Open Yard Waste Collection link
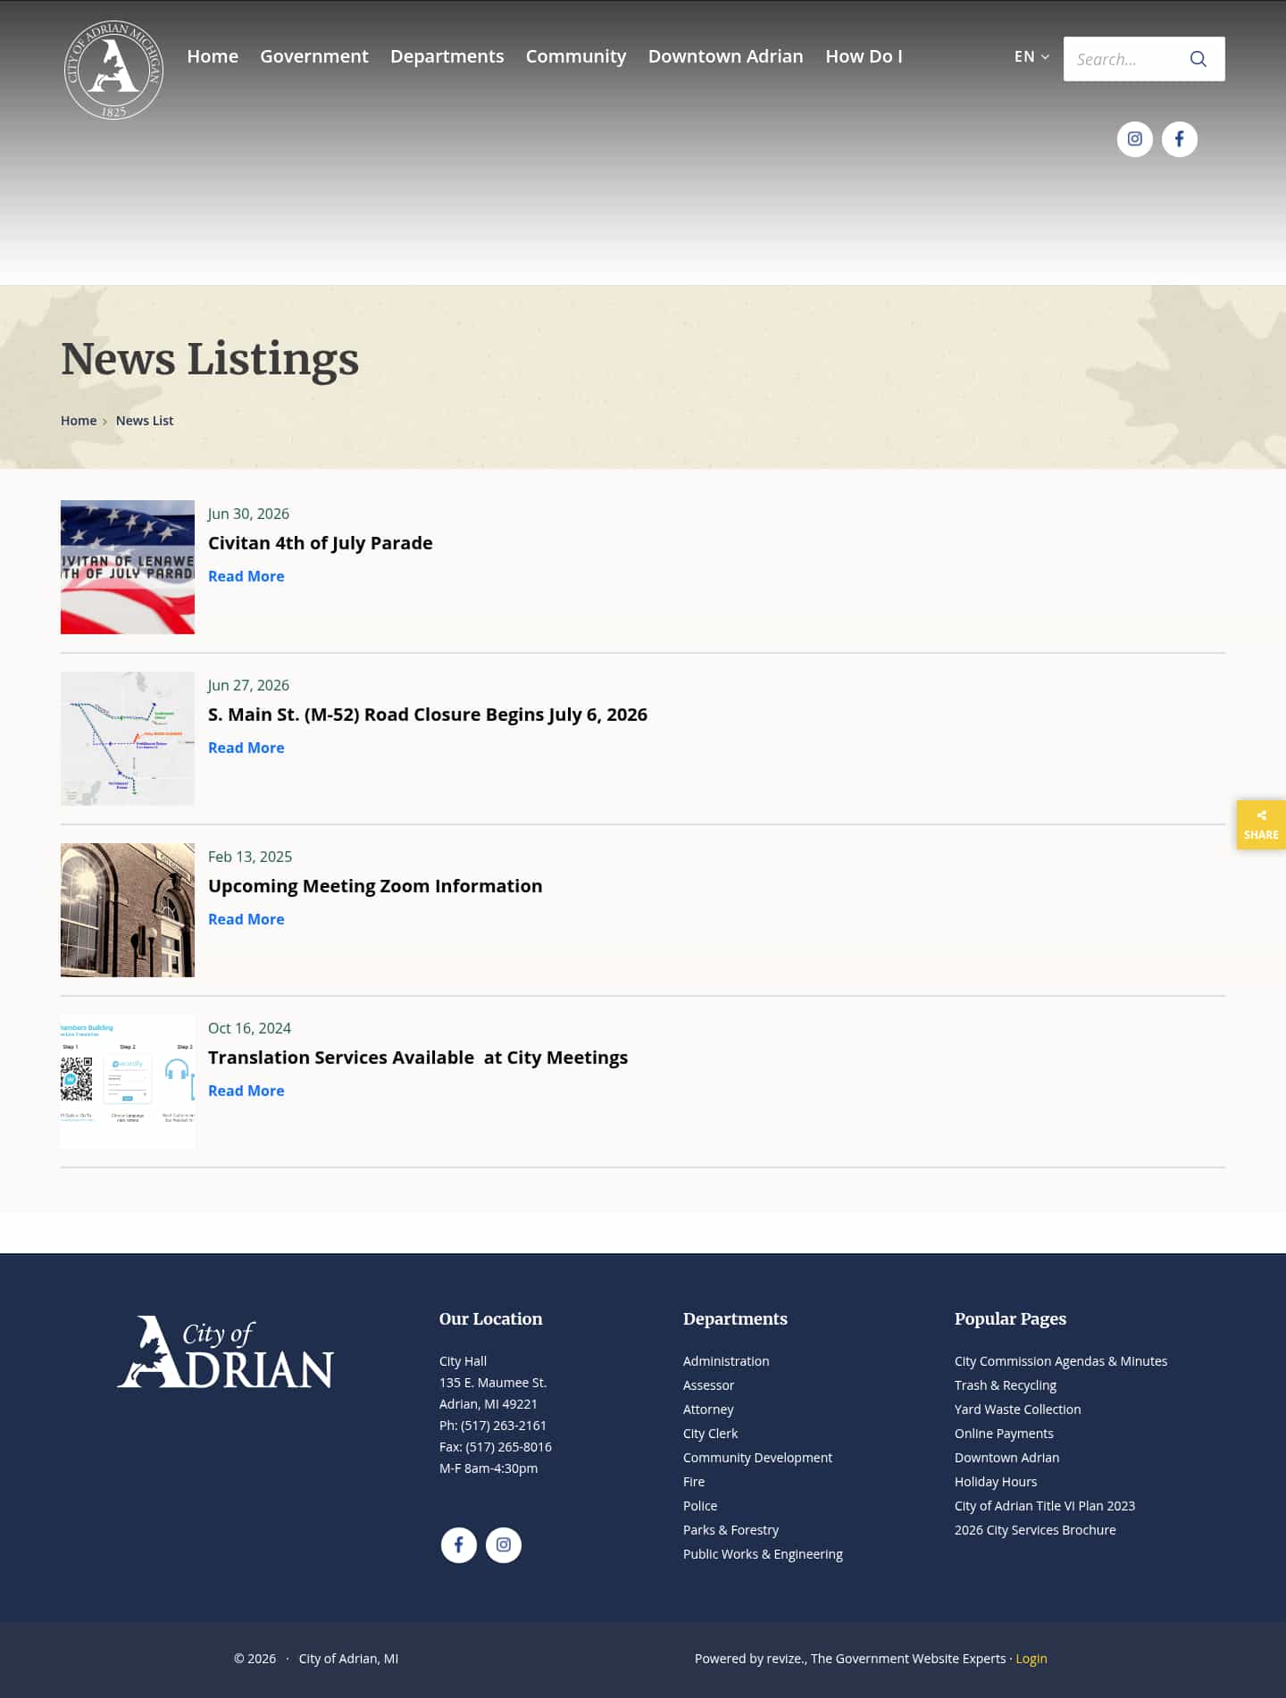The height and width of the screenshot is (1698, 1286). [1017, 1409]
